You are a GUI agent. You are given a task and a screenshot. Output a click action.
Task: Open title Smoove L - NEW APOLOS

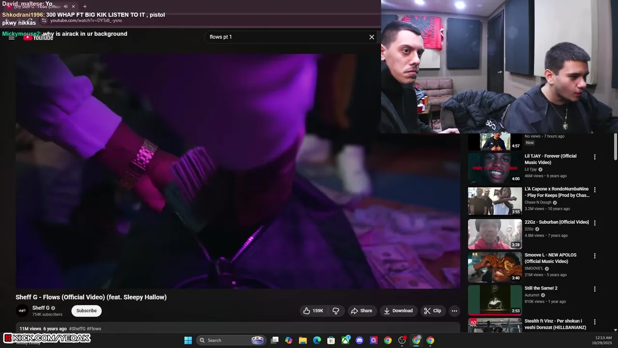[550, 258]
